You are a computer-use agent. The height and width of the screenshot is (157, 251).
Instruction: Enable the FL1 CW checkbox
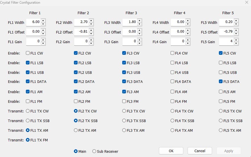(x=28, y=53)
